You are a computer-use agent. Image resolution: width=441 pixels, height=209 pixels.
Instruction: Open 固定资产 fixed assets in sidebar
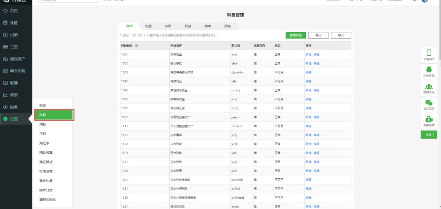[x=16, y=59]
